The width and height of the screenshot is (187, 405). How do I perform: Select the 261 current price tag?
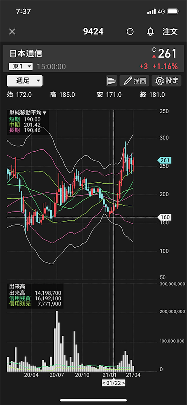[x=165, y=160]
